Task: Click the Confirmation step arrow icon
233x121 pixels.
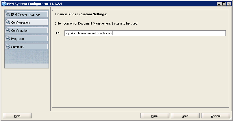Action: [x=8, y=31]
